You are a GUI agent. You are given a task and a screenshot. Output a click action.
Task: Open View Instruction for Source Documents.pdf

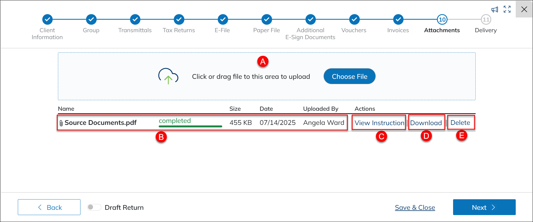pyautogui.click(x=379, y=123)
